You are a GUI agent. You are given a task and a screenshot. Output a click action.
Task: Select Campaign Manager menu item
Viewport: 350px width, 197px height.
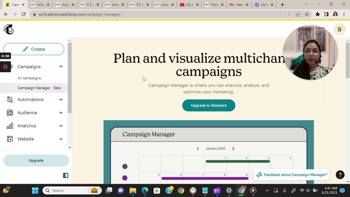34,88
